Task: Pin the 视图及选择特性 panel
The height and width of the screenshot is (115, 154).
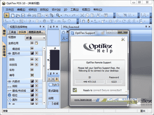Action: 40,27
